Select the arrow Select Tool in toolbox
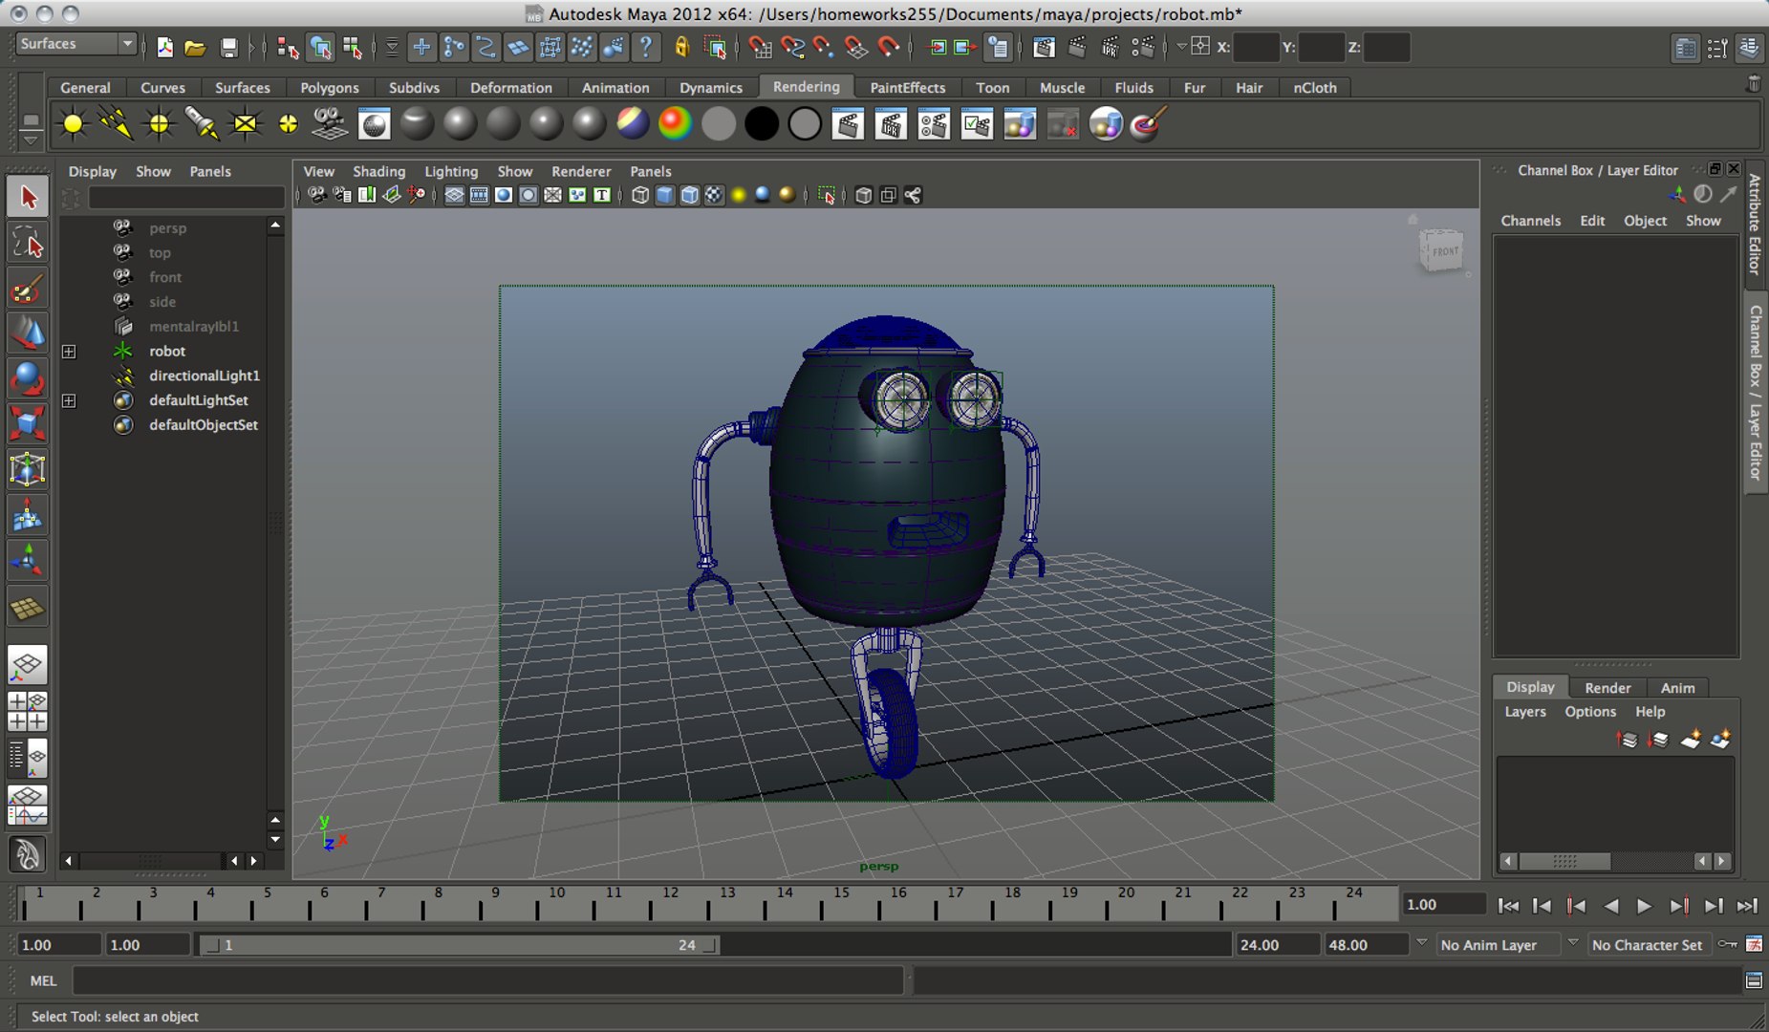Viewport: 1769px width, 1032px height. (28, 196)
